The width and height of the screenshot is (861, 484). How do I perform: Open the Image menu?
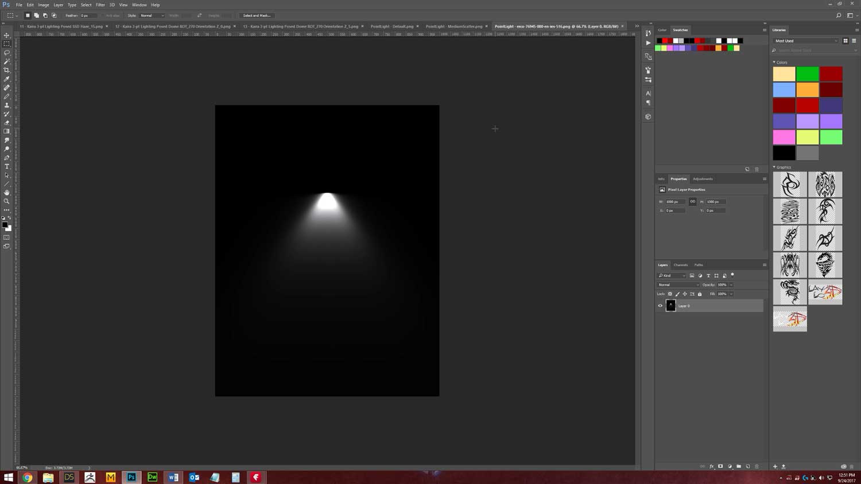44,5
